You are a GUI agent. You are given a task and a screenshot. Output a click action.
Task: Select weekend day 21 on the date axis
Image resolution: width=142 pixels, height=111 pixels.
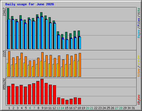click(x=92, y=108)
